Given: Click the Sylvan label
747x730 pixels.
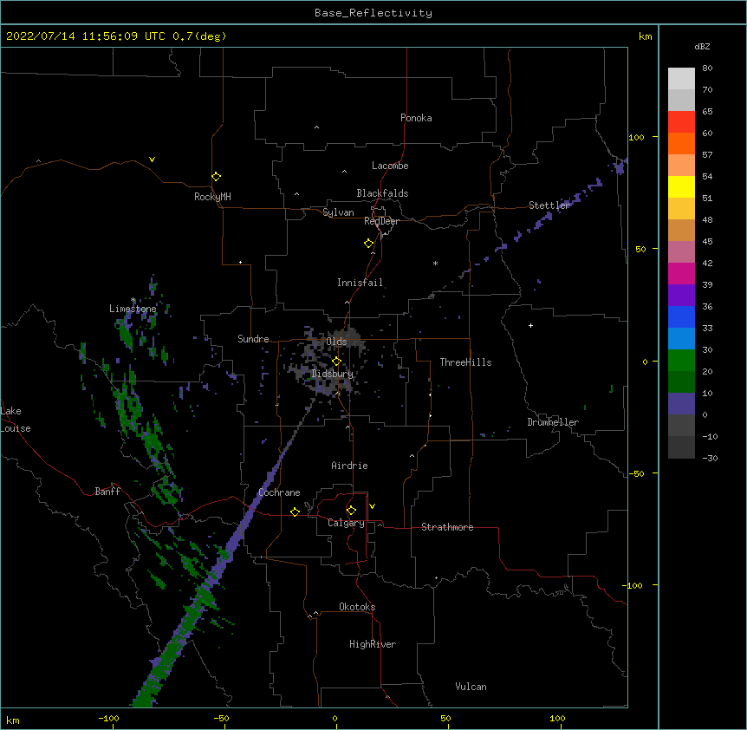Looking at the screenshot, I should click(338, 212).
